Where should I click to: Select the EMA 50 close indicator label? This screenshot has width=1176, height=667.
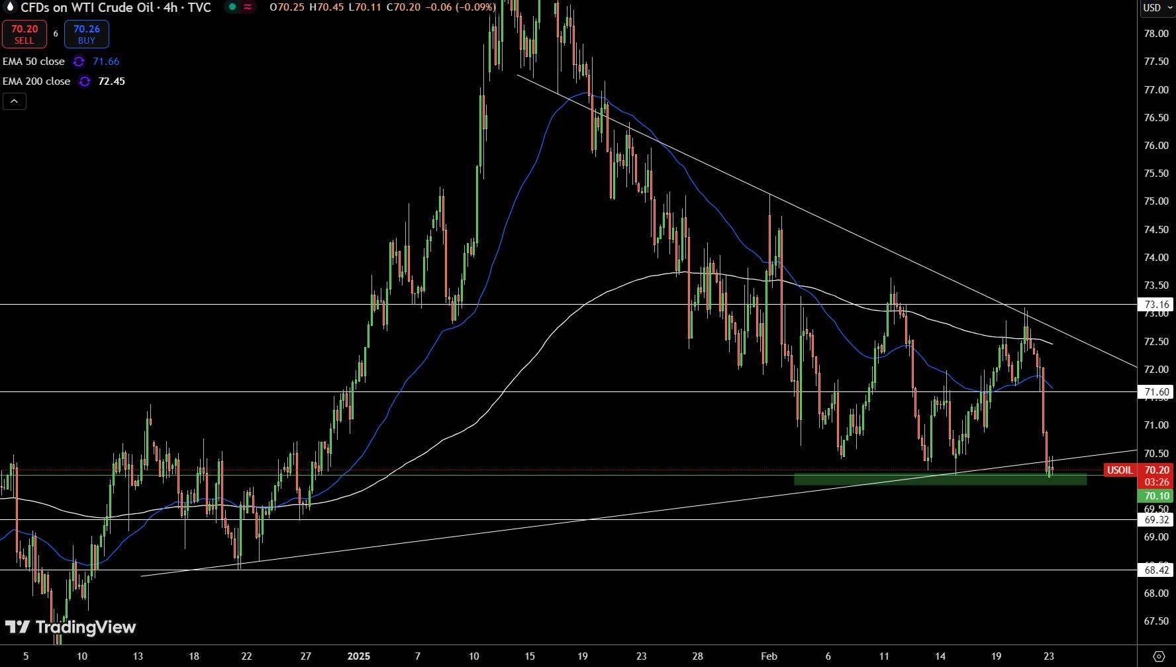click(34, 62)
